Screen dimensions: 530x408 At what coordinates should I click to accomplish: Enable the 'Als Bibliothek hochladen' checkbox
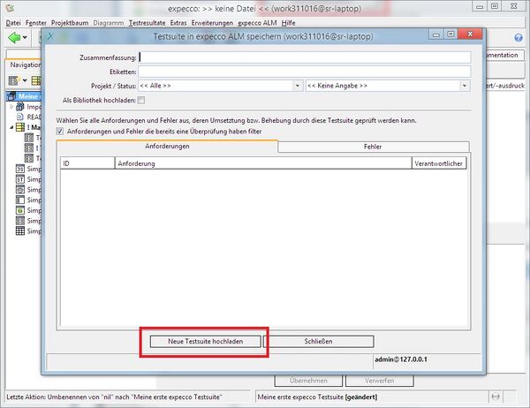[x=140, y=102]
